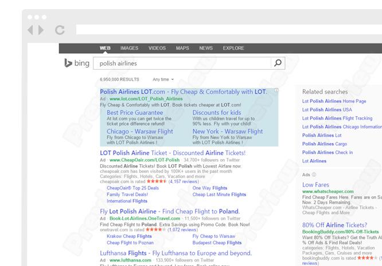This screenshot has width=382, height=266.
Task: Open Lot Polish Airlines USA related search
Action: tap(327, 110)
